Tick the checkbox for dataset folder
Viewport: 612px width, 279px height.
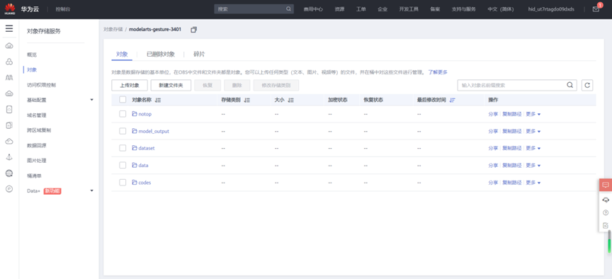pyautogui.click(x=123, y=148)
